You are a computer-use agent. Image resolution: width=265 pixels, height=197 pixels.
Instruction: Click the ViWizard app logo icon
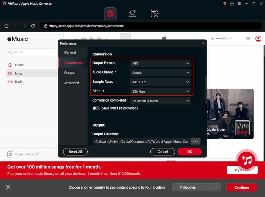4,4
